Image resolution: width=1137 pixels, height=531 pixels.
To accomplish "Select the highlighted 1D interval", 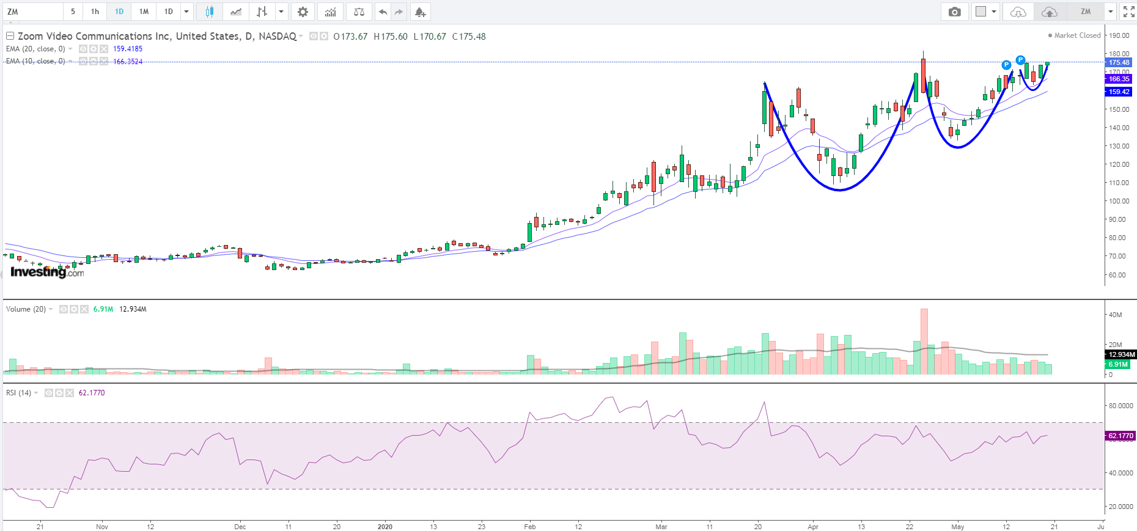I will [119, 12].
